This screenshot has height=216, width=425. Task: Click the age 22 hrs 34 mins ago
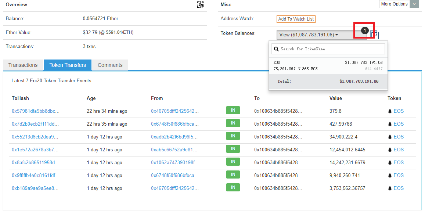click(107, 111)
